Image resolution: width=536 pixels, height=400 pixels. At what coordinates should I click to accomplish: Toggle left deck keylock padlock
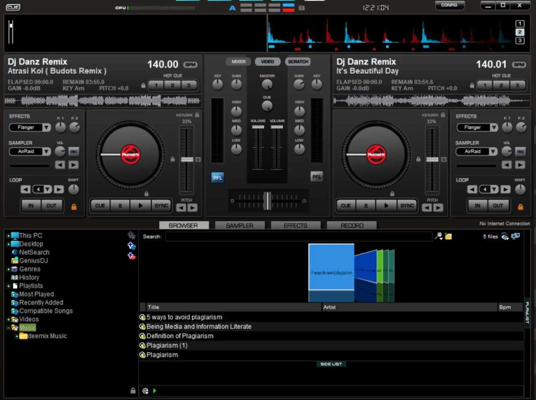[197, 115]
